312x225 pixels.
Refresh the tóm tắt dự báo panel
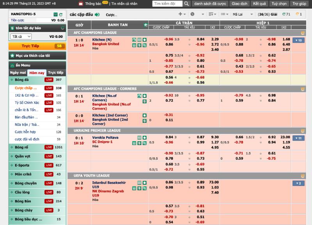(63, 28)
